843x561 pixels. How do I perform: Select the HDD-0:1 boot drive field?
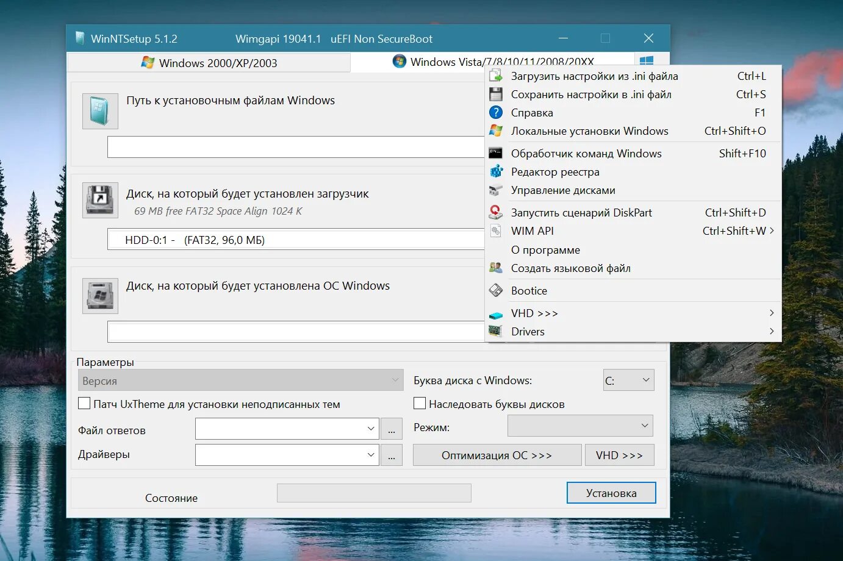(296, 240)
